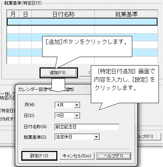Image resolution: width=163 pixels, height=167 pixels.
Task: Expand the 就業基準(S) dropdown arrow
Action: click(96, 137)
